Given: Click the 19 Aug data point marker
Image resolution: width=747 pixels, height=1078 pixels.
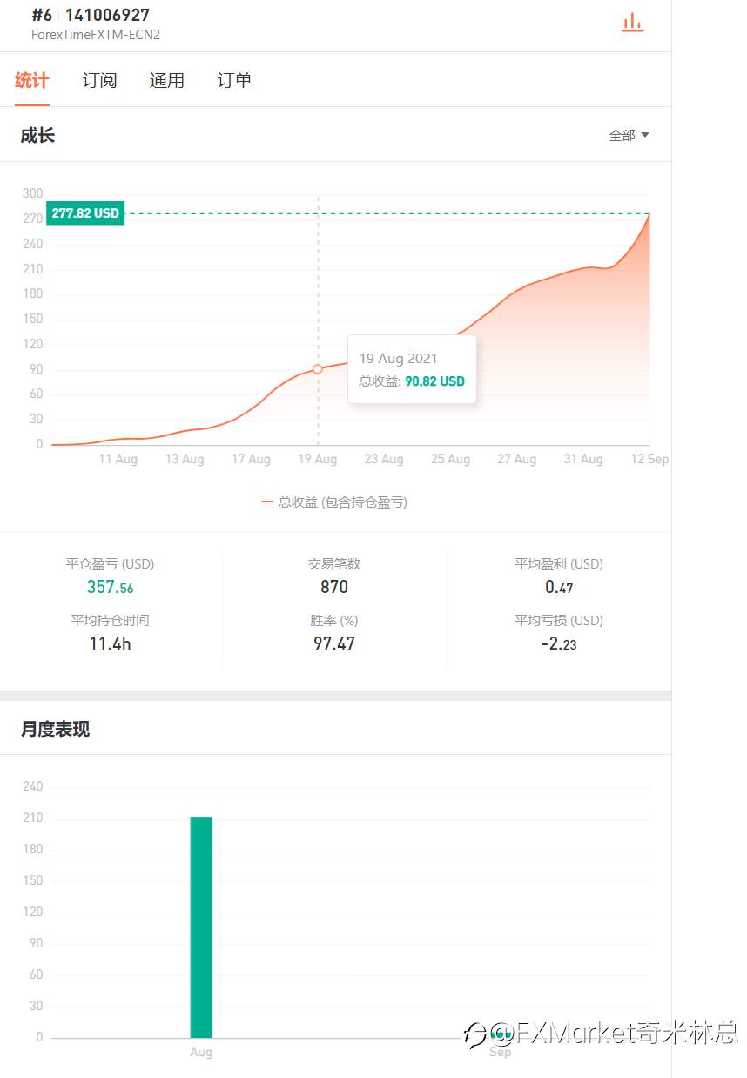Looking at the screenshot, I should [x=317, y=369].
